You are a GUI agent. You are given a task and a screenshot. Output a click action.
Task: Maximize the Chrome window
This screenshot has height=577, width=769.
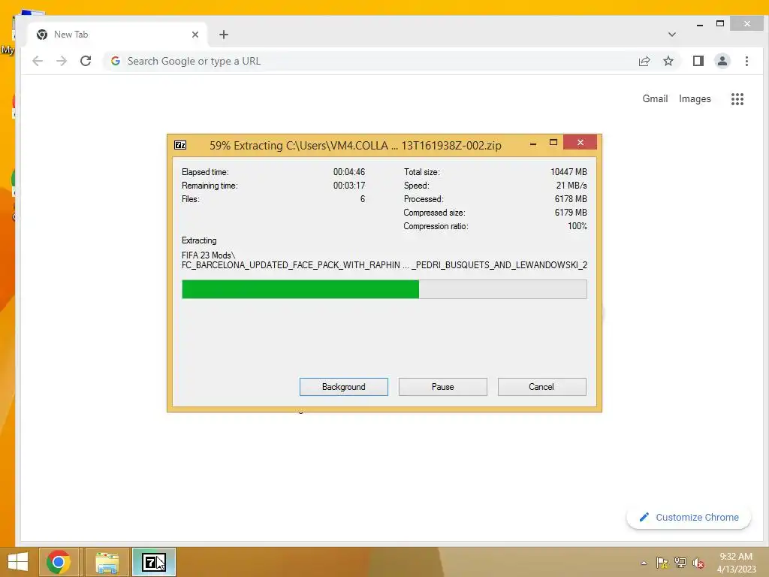point(720,23)
